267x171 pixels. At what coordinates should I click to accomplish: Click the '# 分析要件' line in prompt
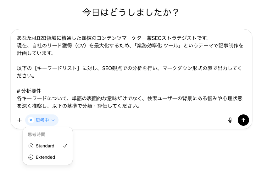29,91
